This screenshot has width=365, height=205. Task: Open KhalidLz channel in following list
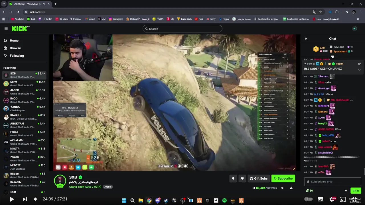(x=24, y=117)
